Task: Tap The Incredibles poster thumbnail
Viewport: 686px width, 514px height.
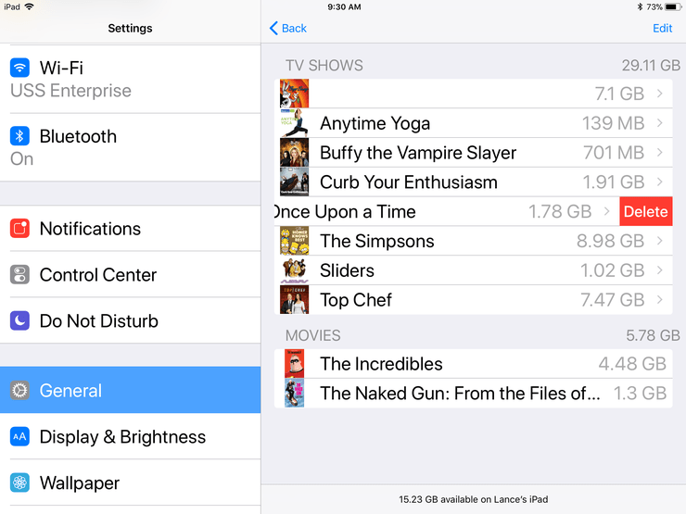Action: click(x=295, y=364)
